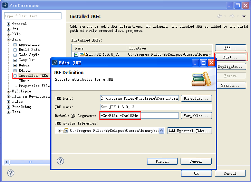Expand the Run/Debug tree node
Viewport: 251px width, 182px height.
click(x=8, y=107)
